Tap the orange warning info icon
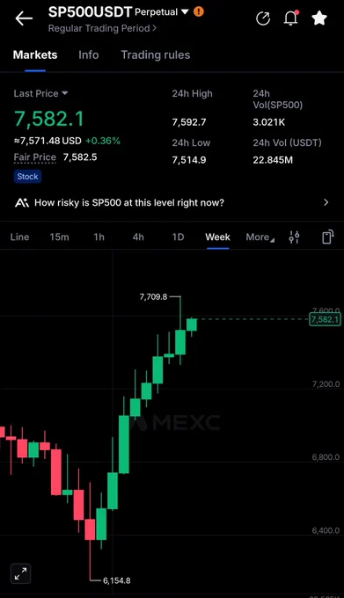This screenshot has width=344, height=598. tap(198, 11)
